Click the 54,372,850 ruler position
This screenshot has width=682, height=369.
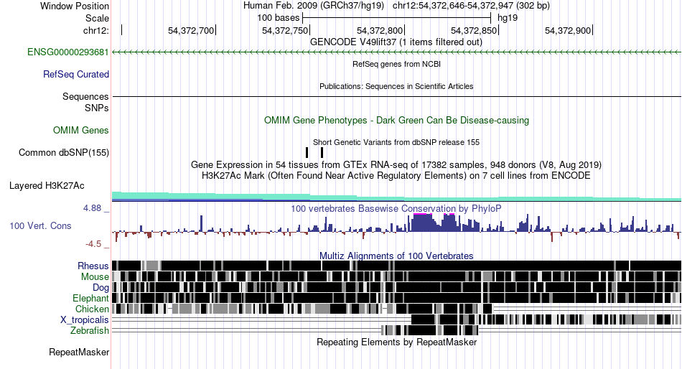click(x=474, y=30)
